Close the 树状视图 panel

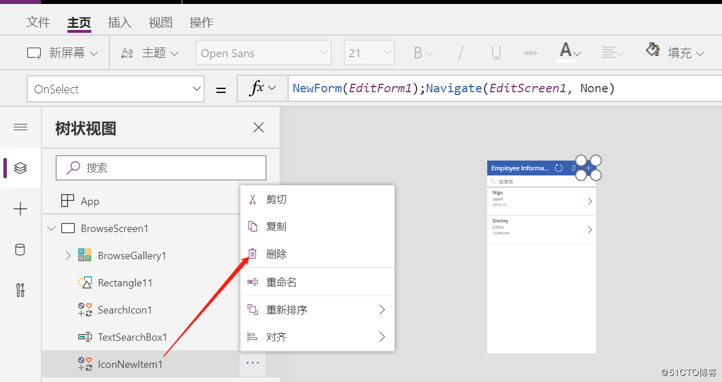259,127
